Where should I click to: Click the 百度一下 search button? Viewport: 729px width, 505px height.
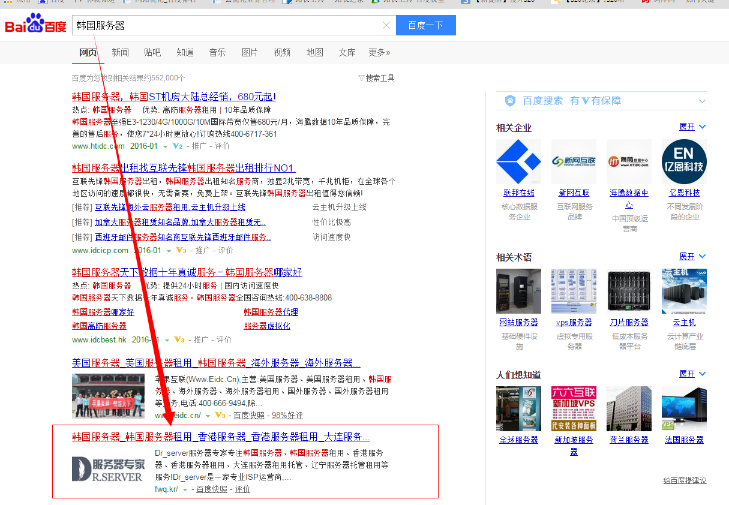[x=425, y=25]
